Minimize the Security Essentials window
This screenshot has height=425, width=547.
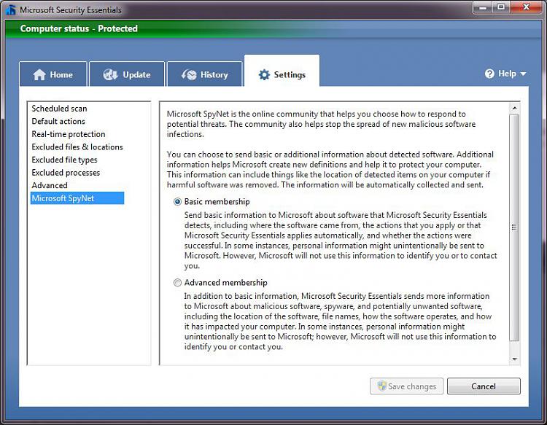click(x=483, y=7)
